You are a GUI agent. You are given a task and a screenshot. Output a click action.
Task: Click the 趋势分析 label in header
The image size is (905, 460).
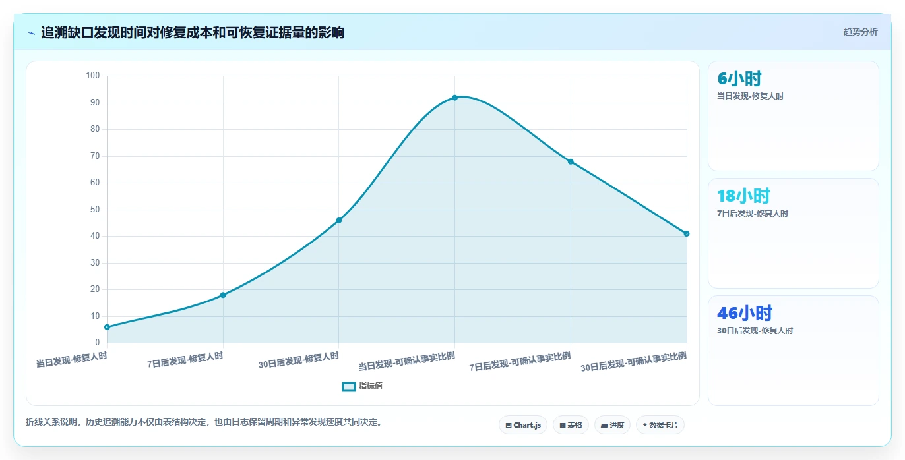coord(860,32)
